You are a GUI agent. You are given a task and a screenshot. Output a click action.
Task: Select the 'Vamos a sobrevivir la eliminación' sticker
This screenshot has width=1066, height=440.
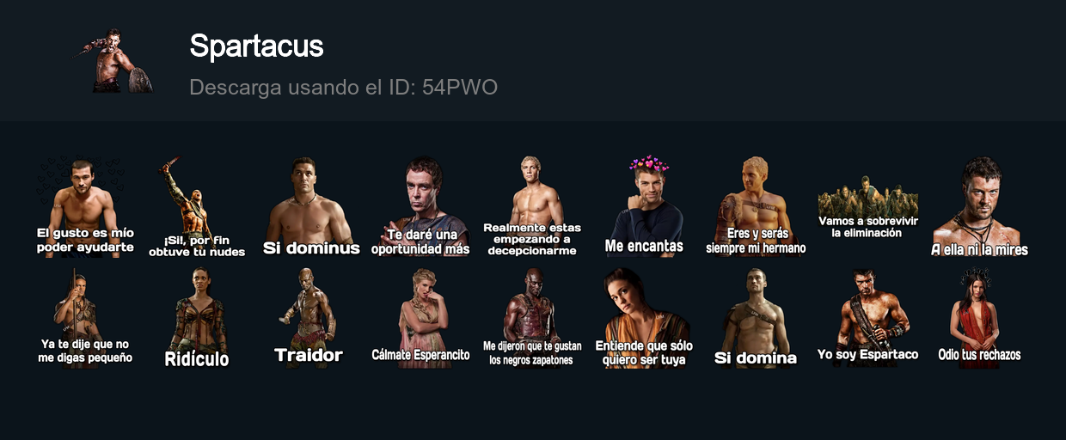(868, 207)
